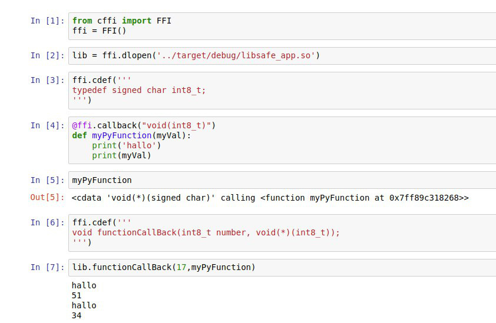
Task: Click the In [7] prompt label
Action: tap(47, 267)
